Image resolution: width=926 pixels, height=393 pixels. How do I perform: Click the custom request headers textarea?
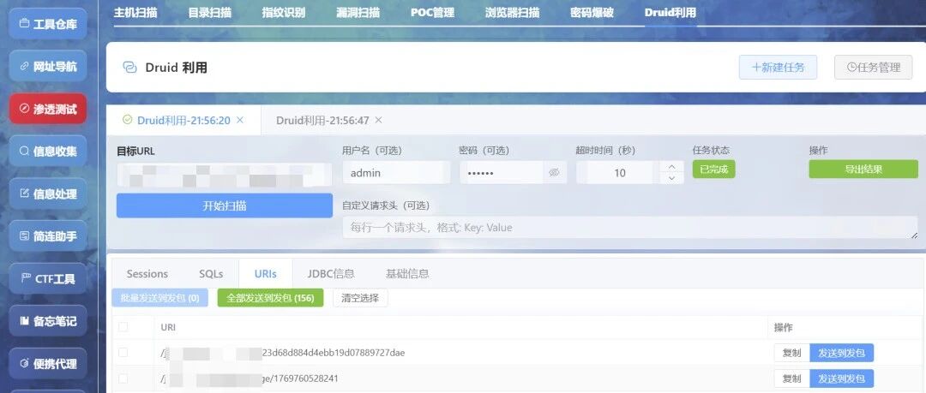pyautogui.click(x=630, y=227)
